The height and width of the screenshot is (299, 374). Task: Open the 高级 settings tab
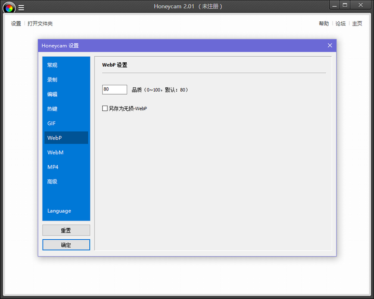coord(66,181)
